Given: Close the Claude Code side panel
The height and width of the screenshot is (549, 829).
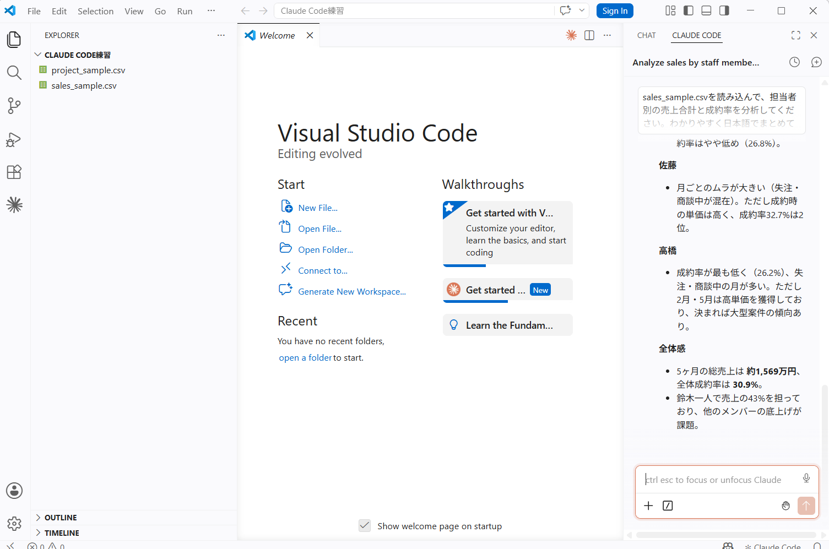Looking at the screenshot, I should (x=814, y=35).
